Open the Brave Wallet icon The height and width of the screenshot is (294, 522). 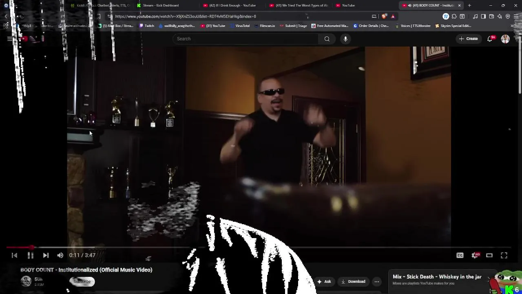click(x=491, y=16)
